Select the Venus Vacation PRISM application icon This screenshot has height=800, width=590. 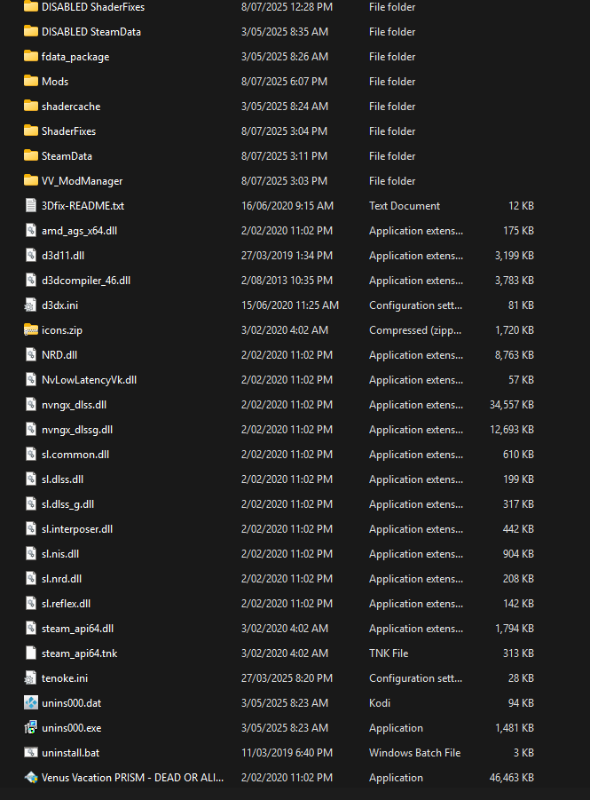click(30, 778)
